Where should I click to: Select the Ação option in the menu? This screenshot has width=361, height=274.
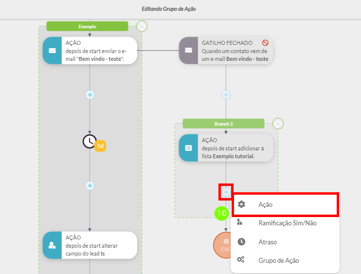[266, 205]
